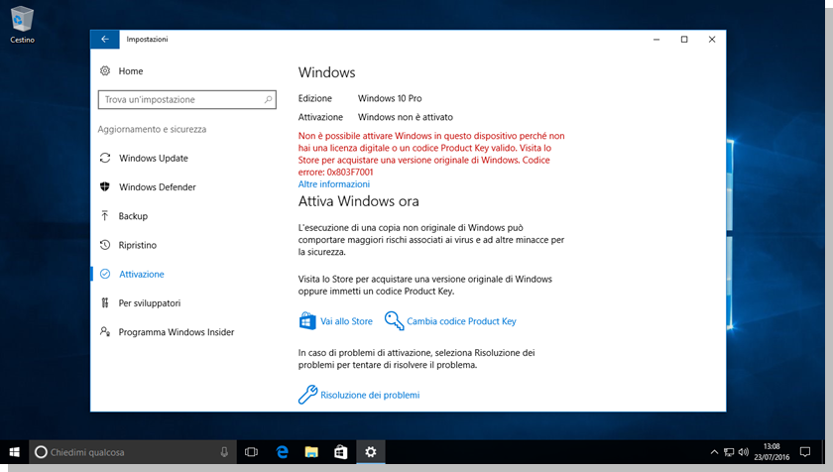Open Per sviluppatori section
The height and width of the screenshot is (472, 833).
click(150, 303)
